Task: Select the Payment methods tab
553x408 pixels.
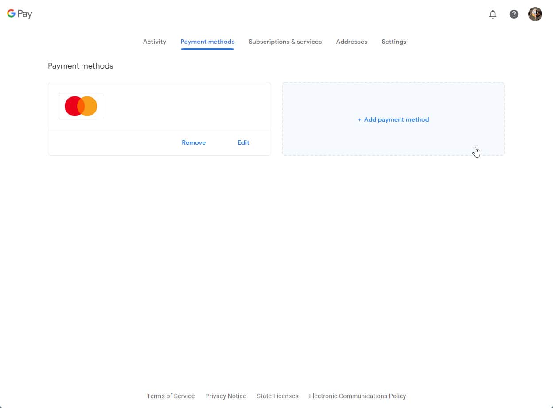Action: (207, 42)
